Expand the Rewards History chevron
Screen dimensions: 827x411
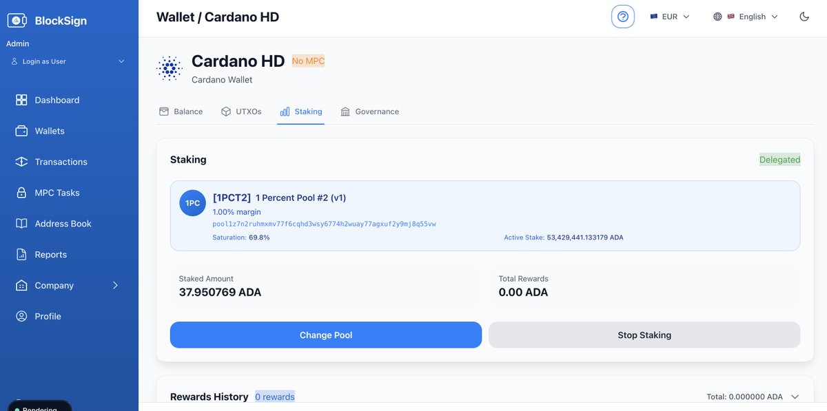coord(795,397)
